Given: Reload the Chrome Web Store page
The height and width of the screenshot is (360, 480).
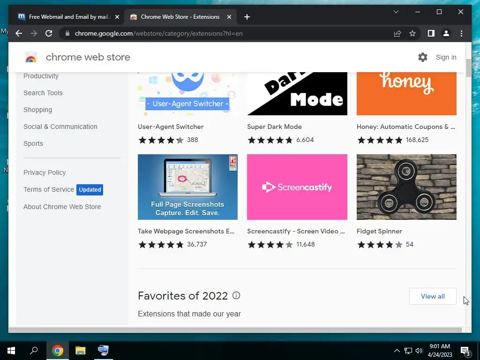Looking at the screenshot, I should 49,33.
